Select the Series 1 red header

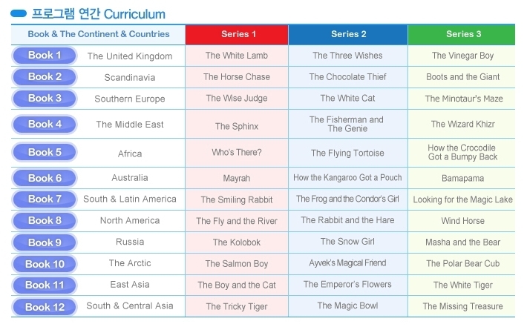(x=237, y=34)
